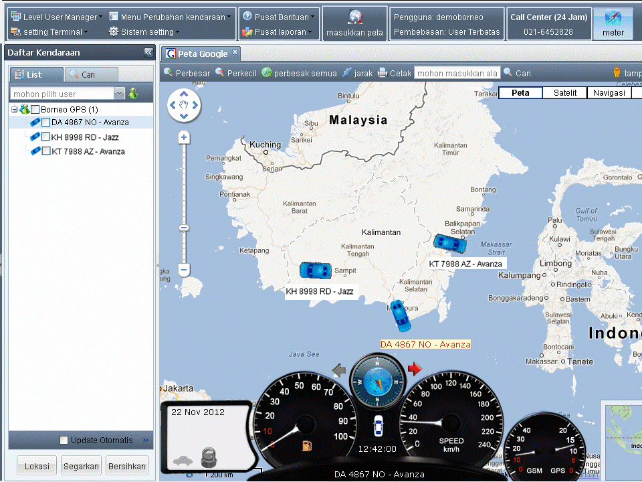Pan map right with the pan control
This screenshot has width=642, height=482.
(195, 105)
